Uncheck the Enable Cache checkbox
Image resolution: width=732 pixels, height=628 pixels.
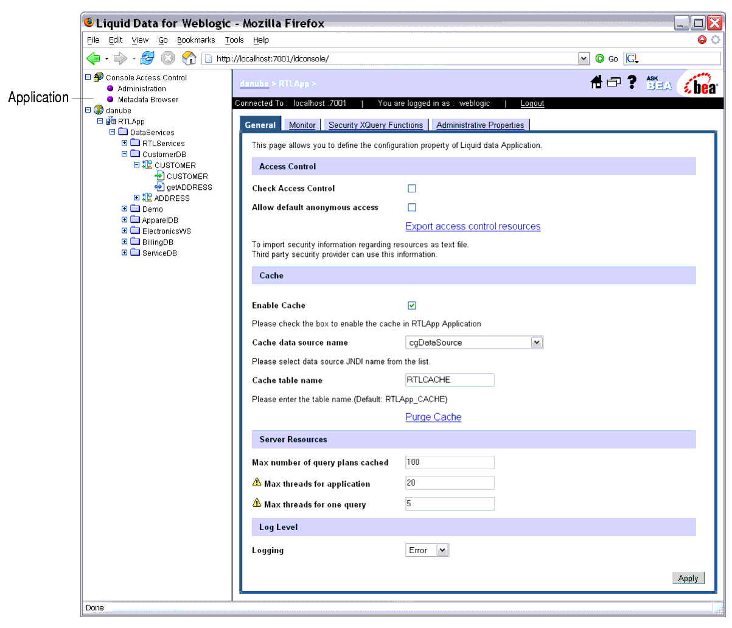click(x=412, y=305)
